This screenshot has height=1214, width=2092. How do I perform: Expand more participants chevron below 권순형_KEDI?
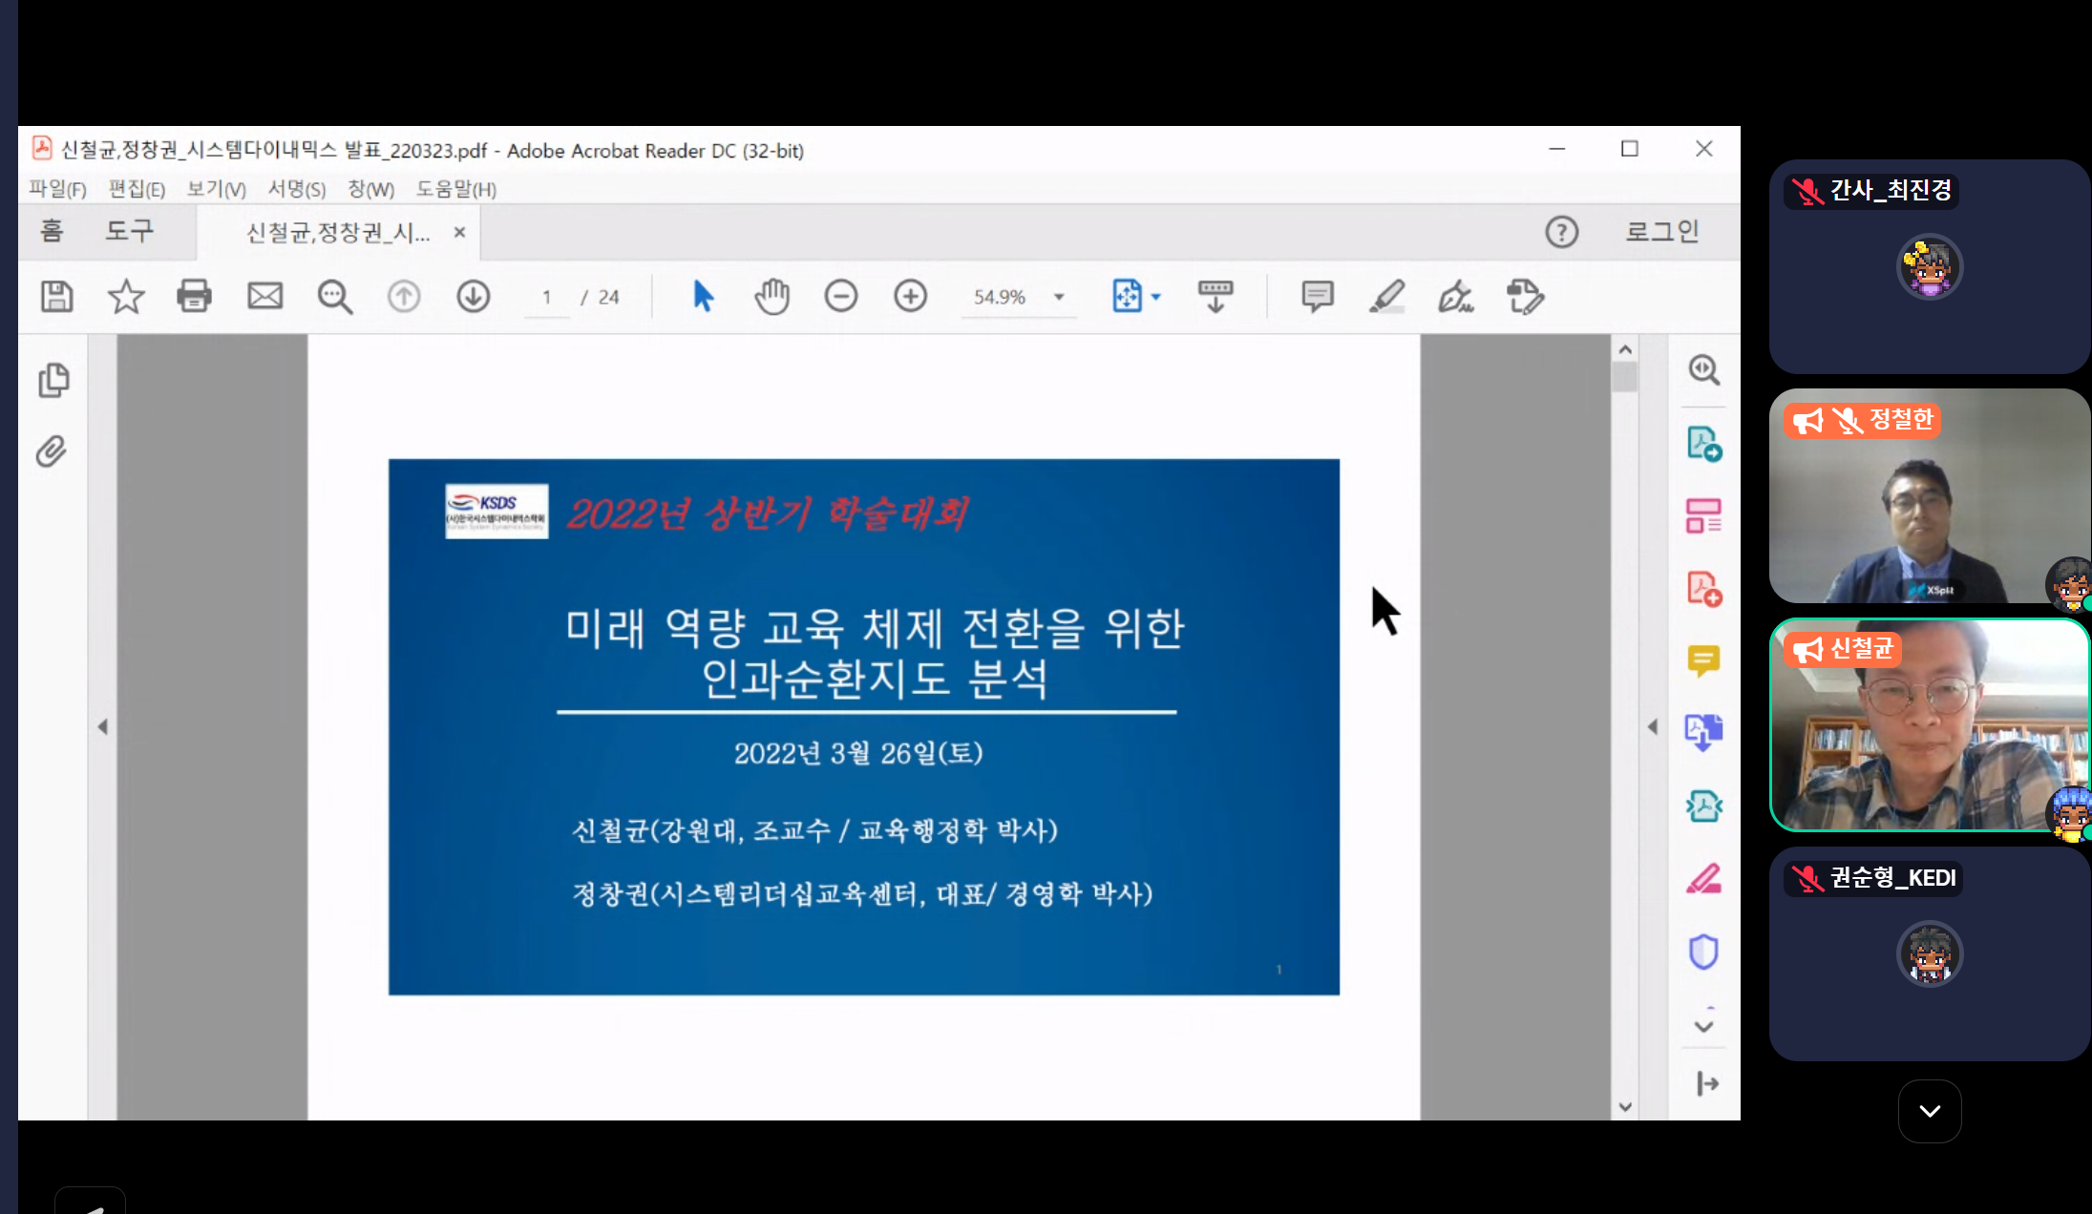tap(1929, 1111)
